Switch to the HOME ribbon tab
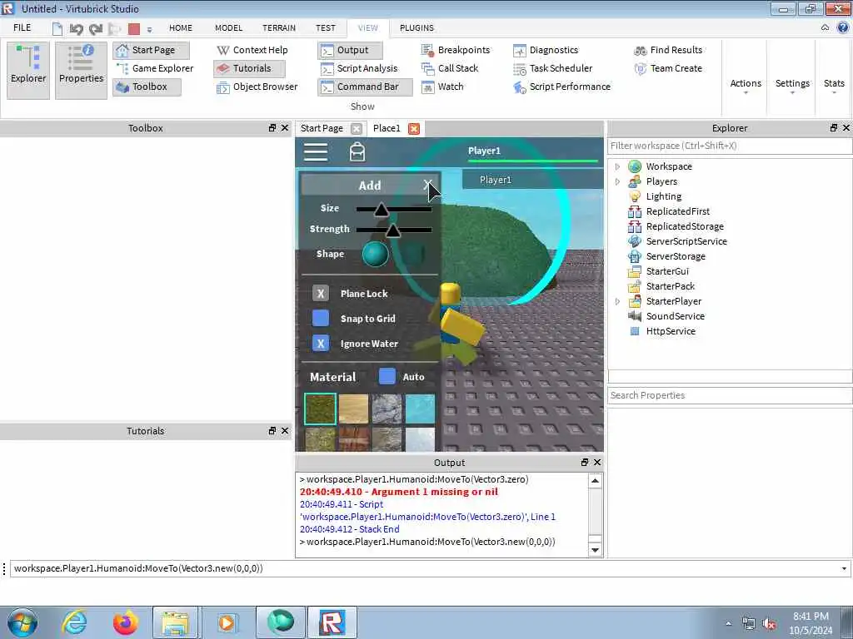The width and height of the screenshot is (853, 639). pyautogui.click(x=181, y=27)
